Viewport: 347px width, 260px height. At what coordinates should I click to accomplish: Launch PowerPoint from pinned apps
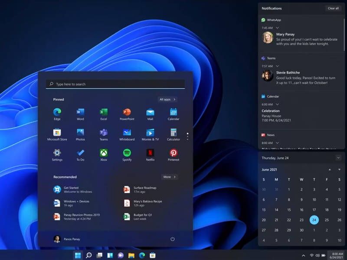pyautogui.click(x=127, y=114)
